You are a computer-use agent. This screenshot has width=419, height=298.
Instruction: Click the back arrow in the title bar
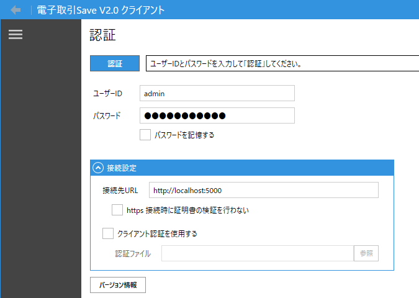16,10
